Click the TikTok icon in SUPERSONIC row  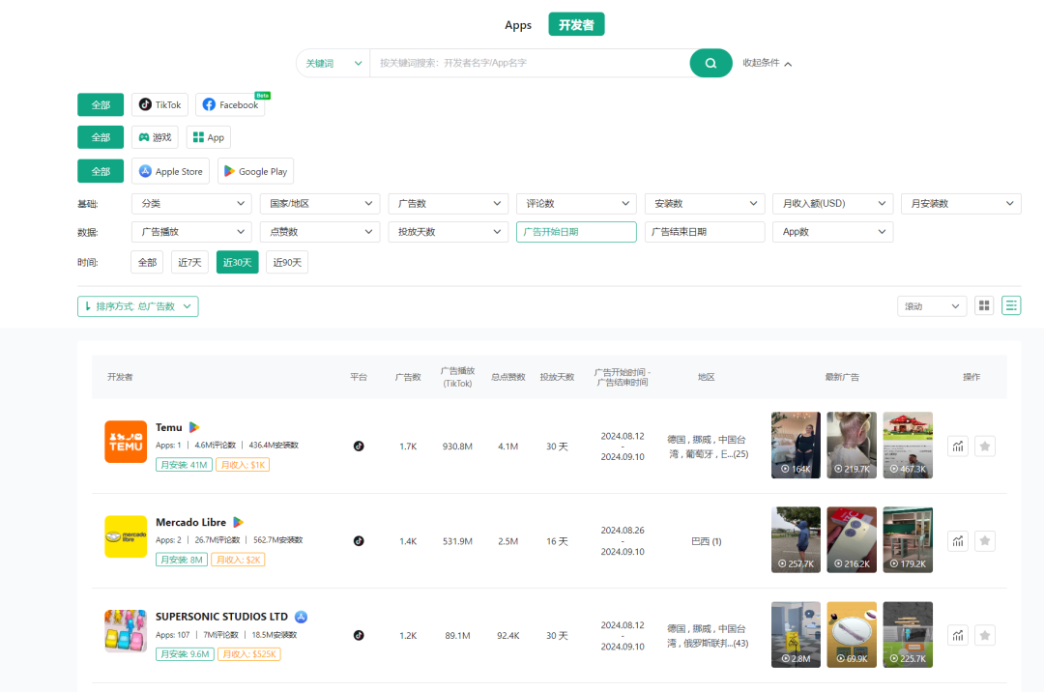click(359, 635)
